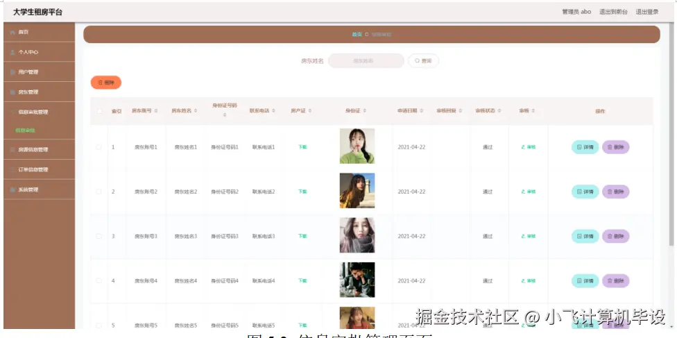
Task: Download 房产证 for row 房东账号1
Action: coord(302,147)
